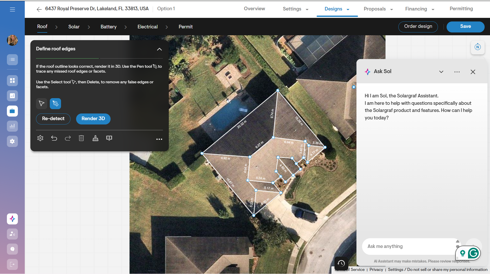Minimize Ask Sol with chevron
The height and width of the screenshot is (274, 490).
(441, 72)
